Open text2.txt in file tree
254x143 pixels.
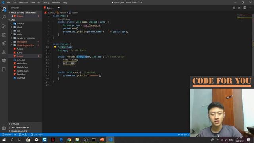pyautogui.click(x=25, y=78)
